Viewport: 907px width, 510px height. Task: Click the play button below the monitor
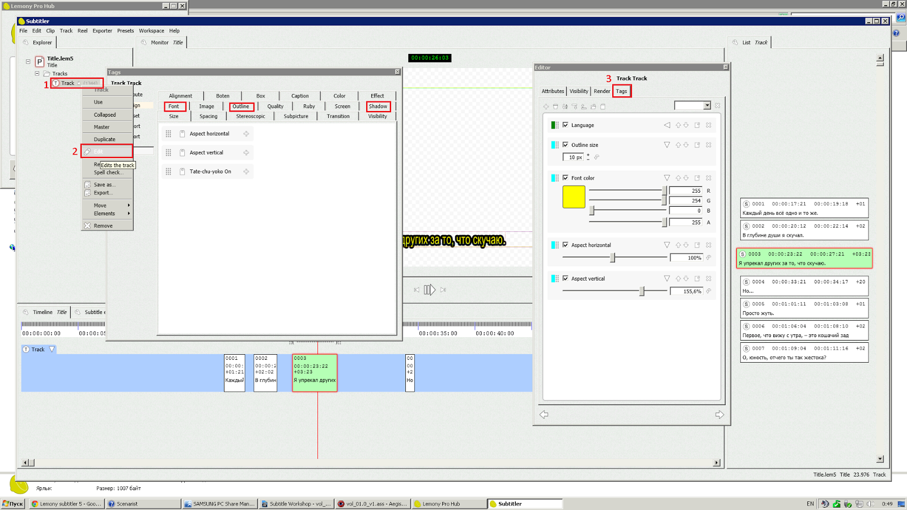pyautogui.click(x=430, y=290)
